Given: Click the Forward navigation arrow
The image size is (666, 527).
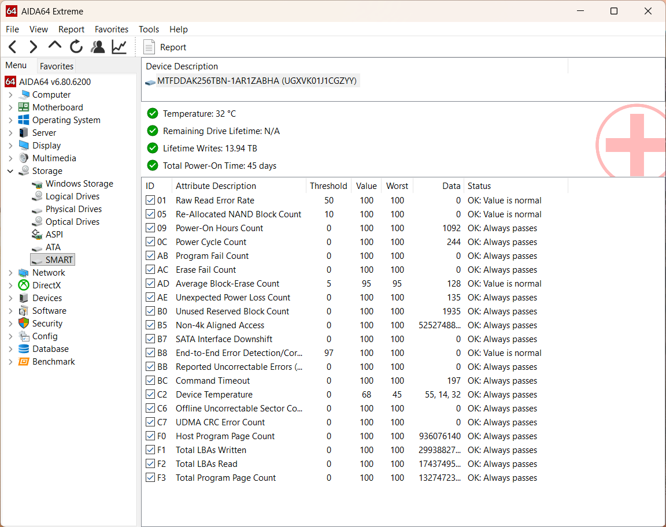Looking at the screenshot, I should (x=34, y=47).
